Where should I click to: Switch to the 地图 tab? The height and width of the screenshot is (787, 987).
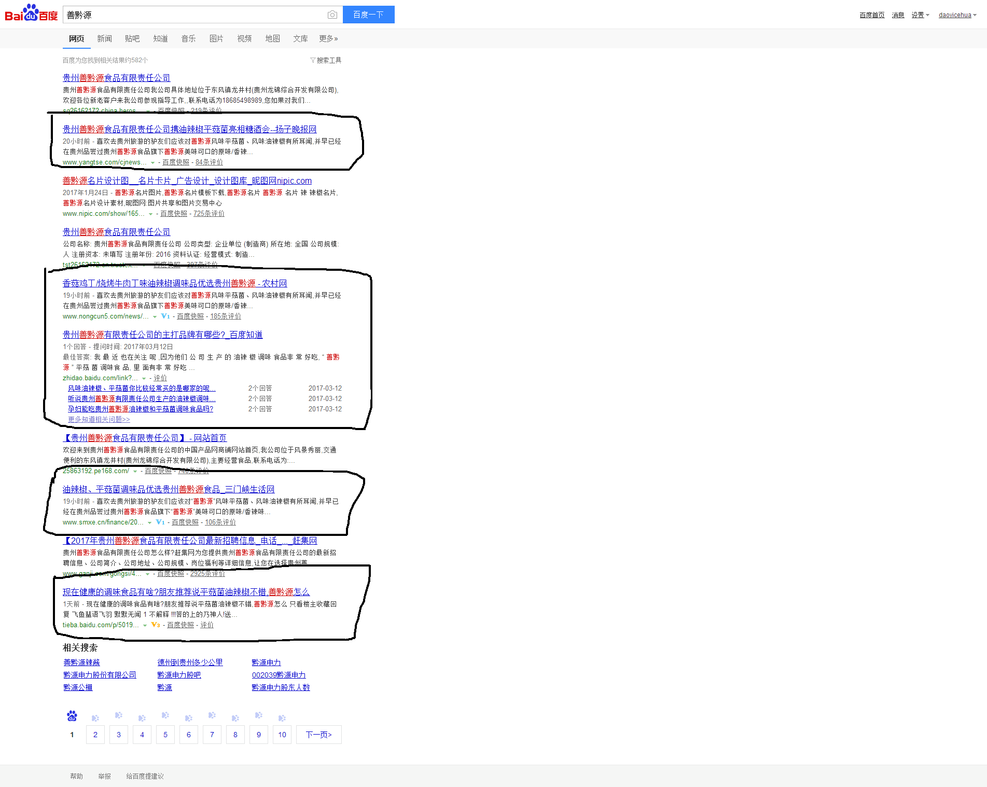272,38
